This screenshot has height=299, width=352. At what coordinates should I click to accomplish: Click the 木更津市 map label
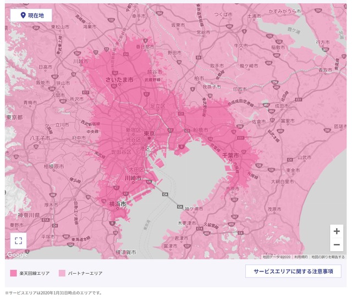coord(187,223)
